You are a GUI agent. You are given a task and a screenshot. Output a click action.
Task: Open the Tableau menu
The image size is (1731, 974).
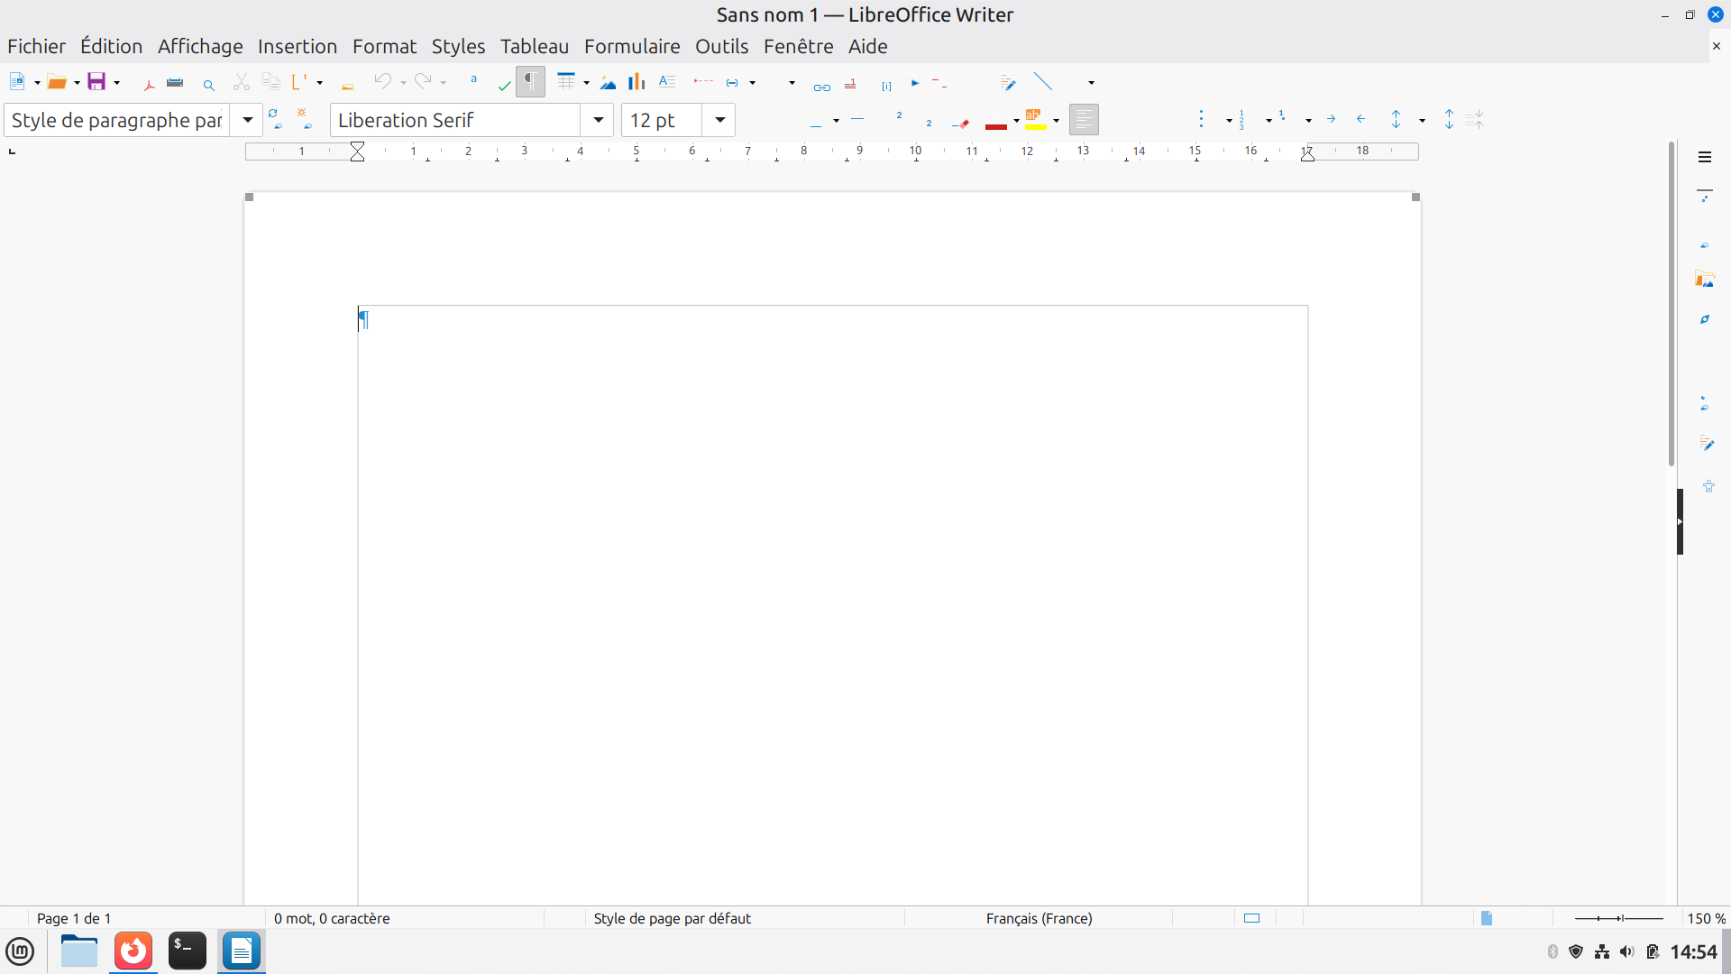pyautogui.click(x=535, y=46)
